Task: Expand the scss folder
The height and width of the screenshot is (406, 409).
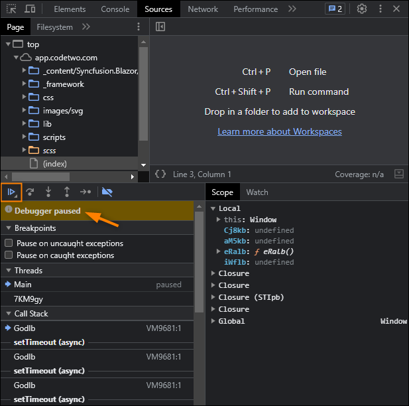Action: (24, 150)
